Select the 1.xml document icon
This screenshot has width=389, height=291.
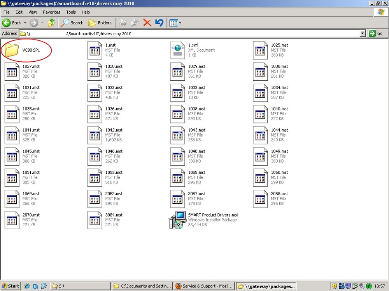click(x=177, y=50)
